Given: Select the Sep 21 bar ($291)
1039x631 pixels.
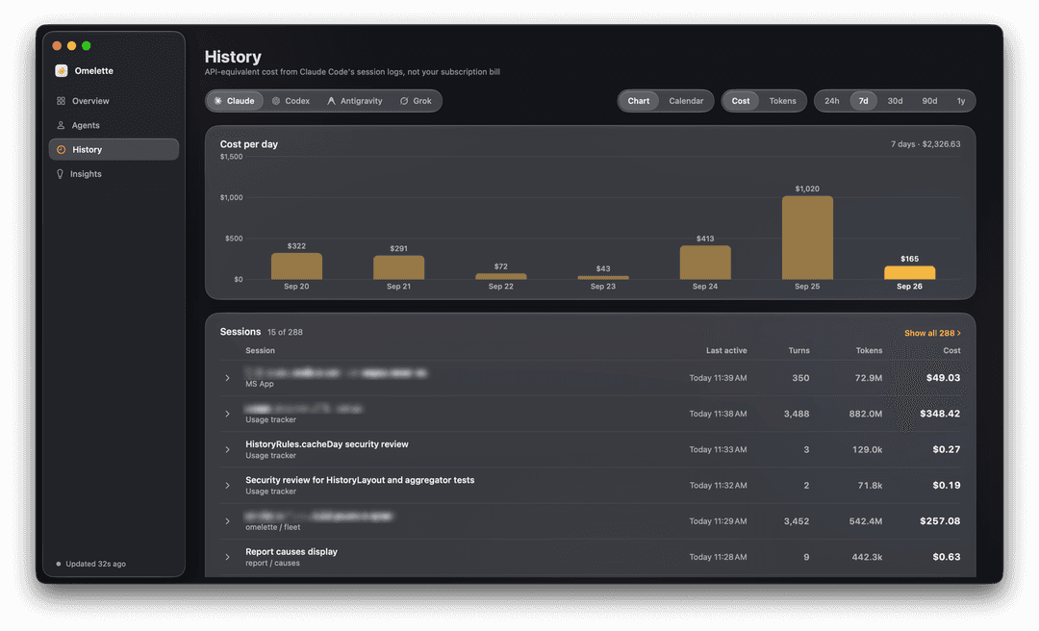Looking at the screenshot, I should pyautogui.click(x=399, y=267).
